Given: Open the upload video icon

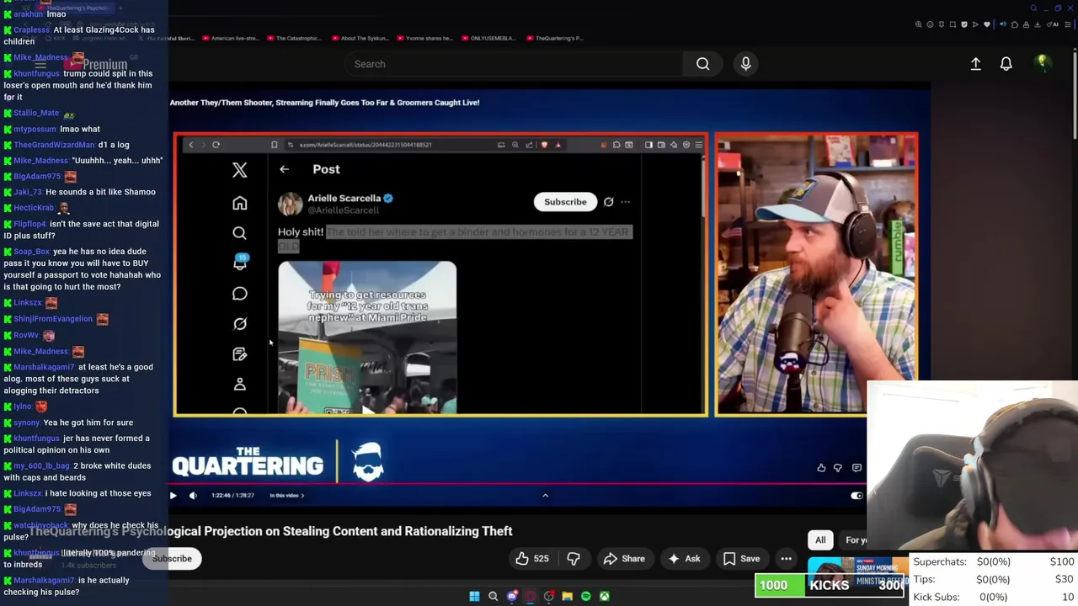Looking at the screenshot, I should (x=975, y=64).
